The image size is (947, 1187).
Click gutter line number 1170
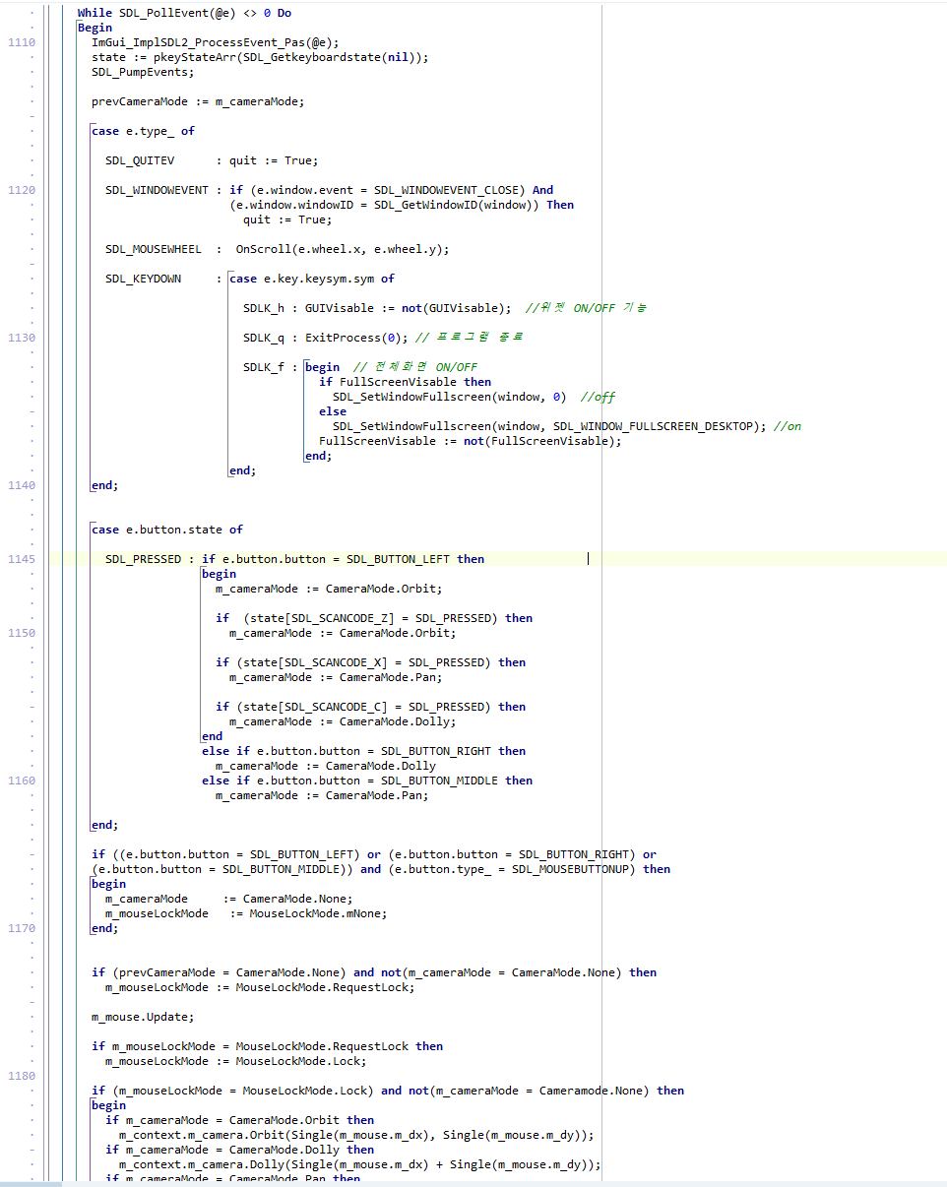coord(21,928)
